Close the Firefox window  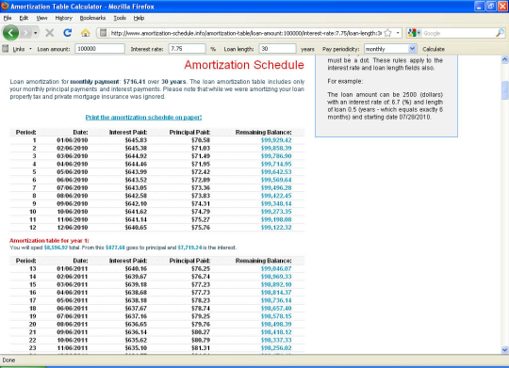pos(502,7)
